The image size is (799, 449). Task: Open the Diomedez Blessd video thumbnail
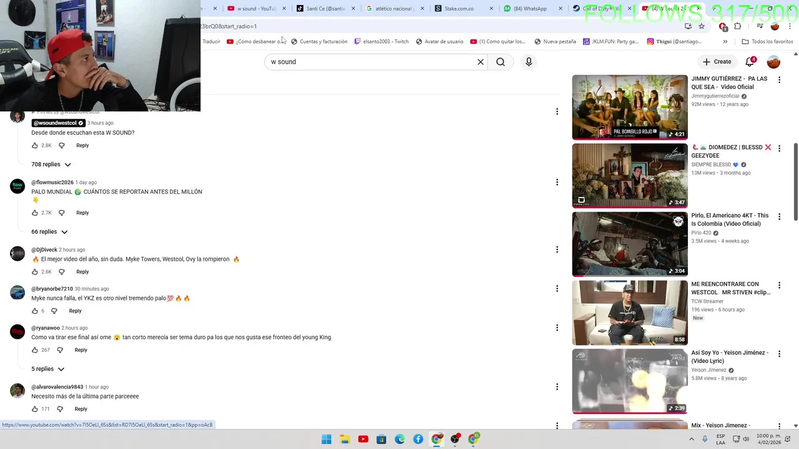(630, 176)
